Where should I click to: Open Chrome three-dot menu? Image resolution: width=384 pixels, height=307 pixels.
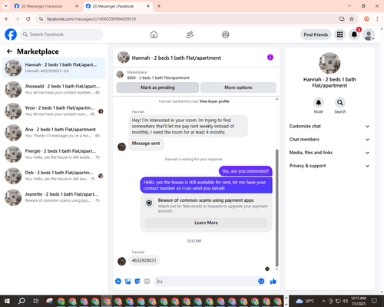pos(377,19)
